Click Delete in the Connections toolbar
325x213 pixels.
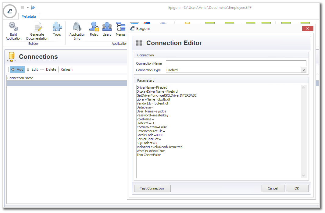point(48,69)
